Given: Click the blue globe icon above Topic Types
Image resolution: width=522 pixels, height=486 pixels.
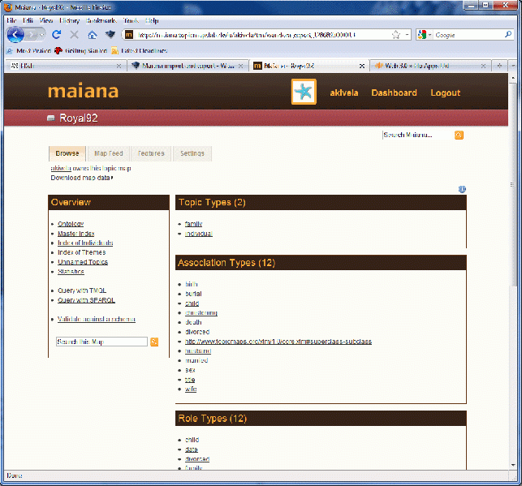Looking at the screenshot, I should 461,189.
